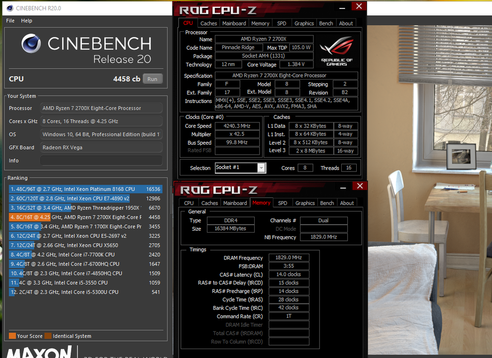Switch to Mainboard tab in lower CPU-Z
The height and width of the screenshot is (358, 492).
[235, 203]
